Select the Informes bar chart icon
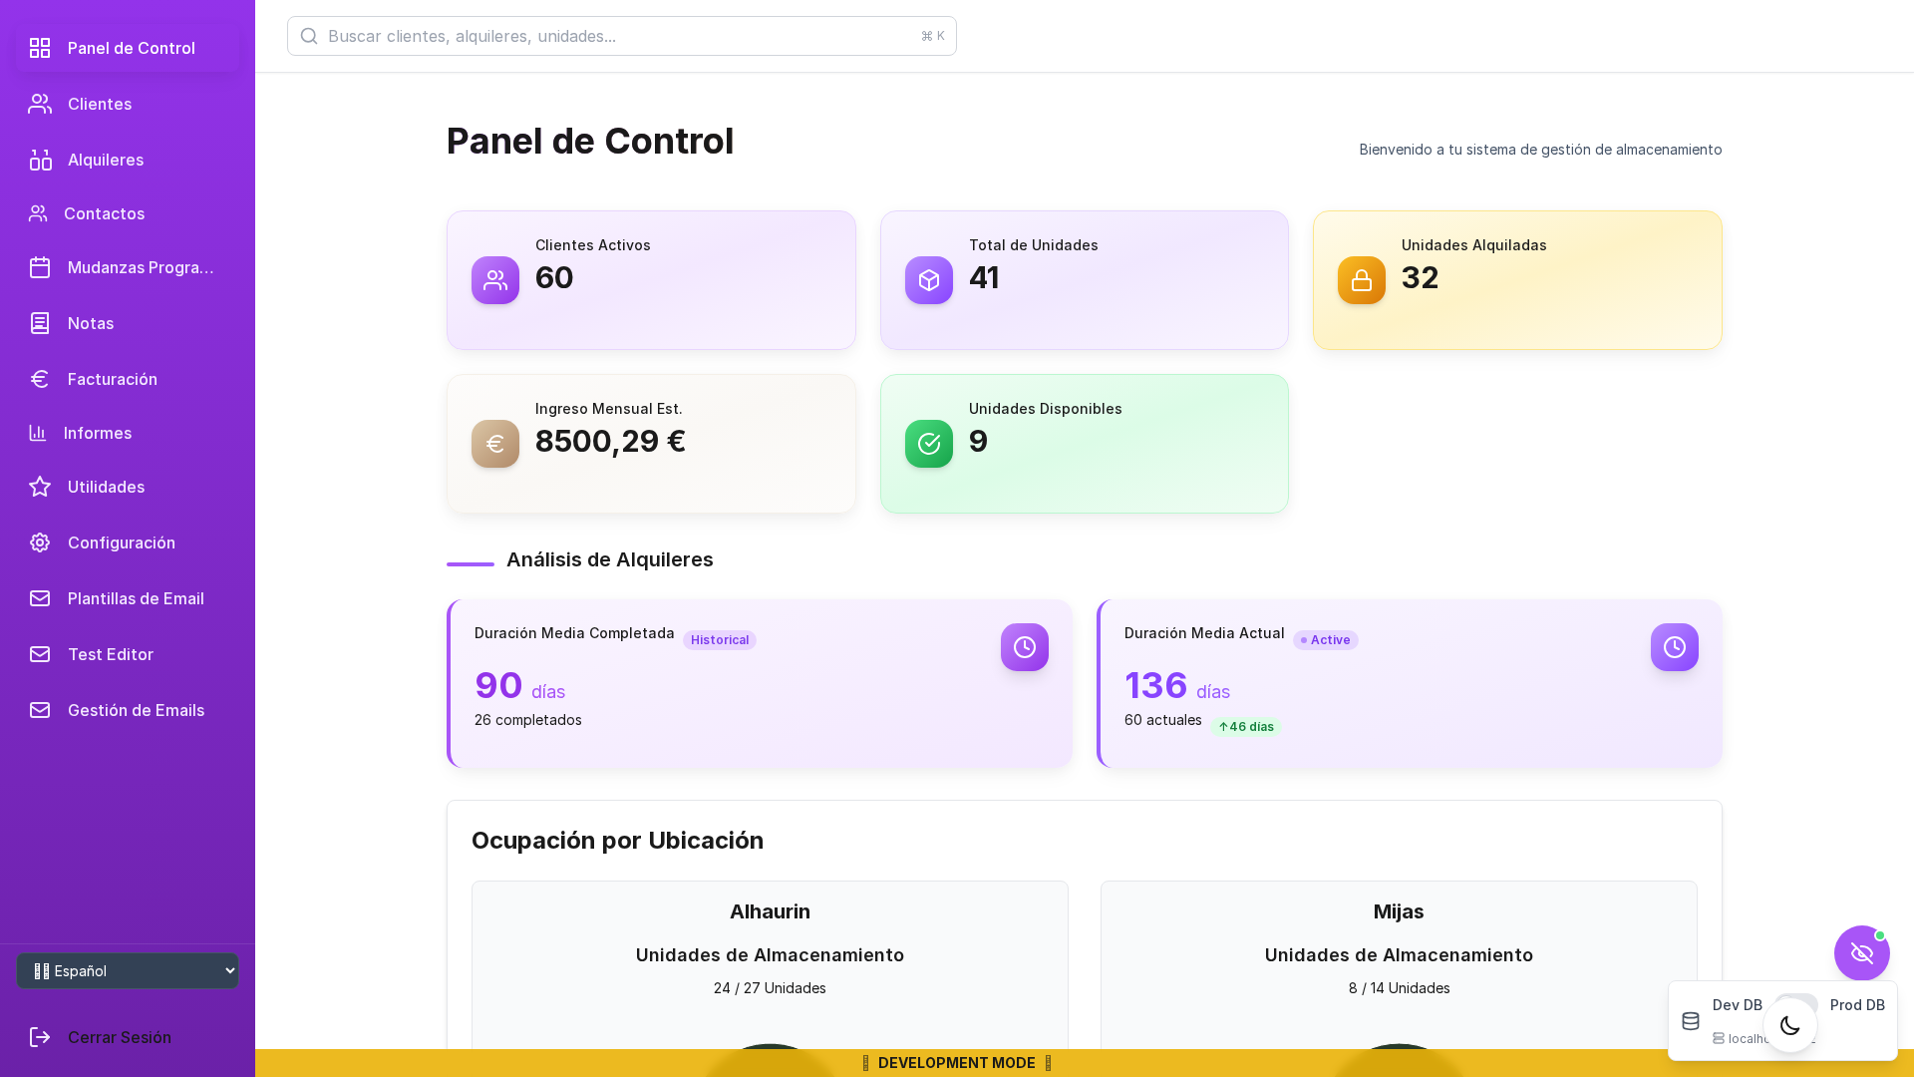This screenshot has height=1077, width=1914. pos(38,433)
